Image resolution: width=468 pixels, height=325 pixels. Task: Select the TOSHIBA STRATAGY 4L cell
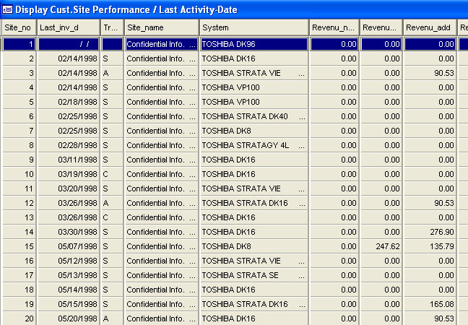[x=254, y=145]
